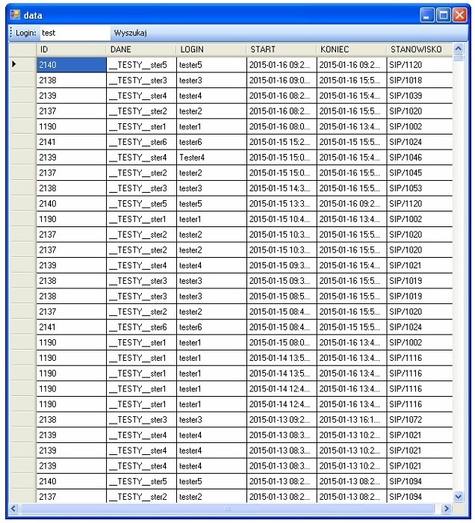Select start cell 2015-01-13 09:2...
The width and height of the screenshot is (475, 523).
[x=282, y=419]
